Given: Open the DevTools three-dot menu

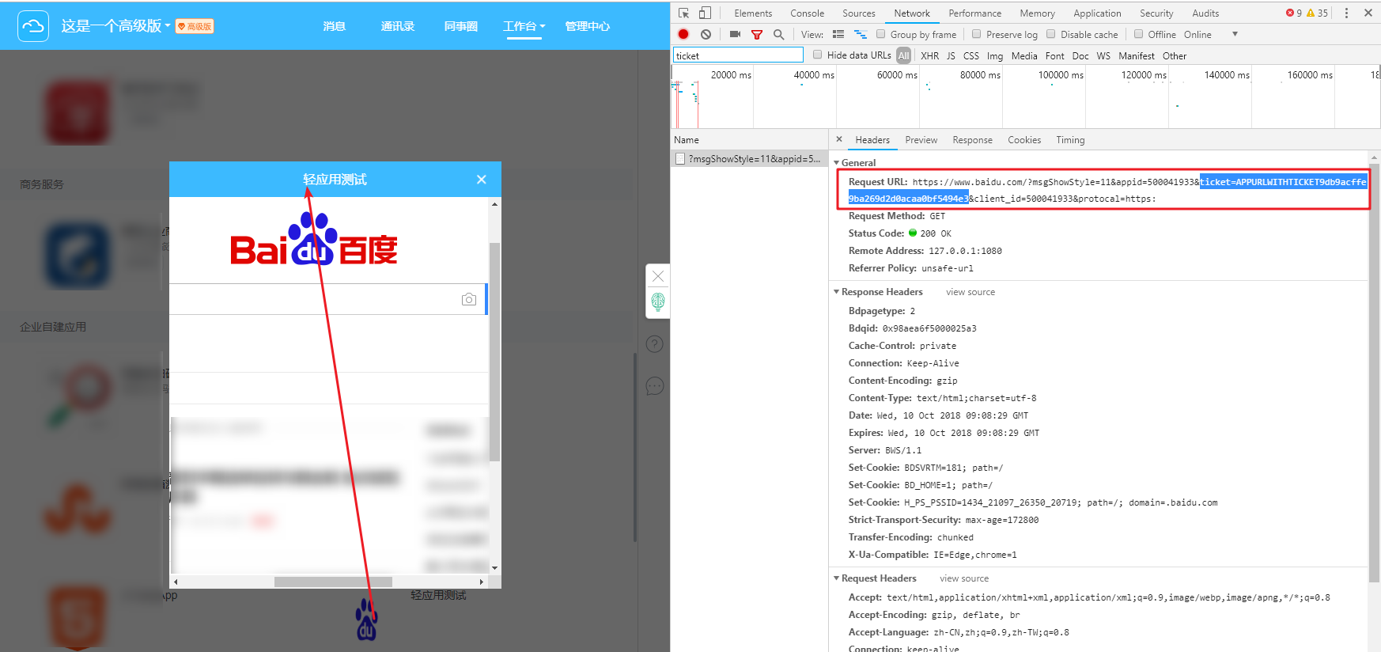Looking at the screenshot, I should (x=1346, y=13).
